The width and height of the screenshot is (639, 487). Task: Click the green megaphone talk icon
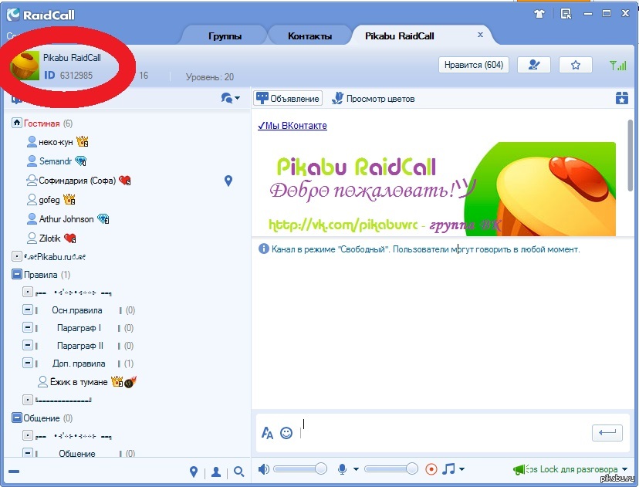[519, 469]
